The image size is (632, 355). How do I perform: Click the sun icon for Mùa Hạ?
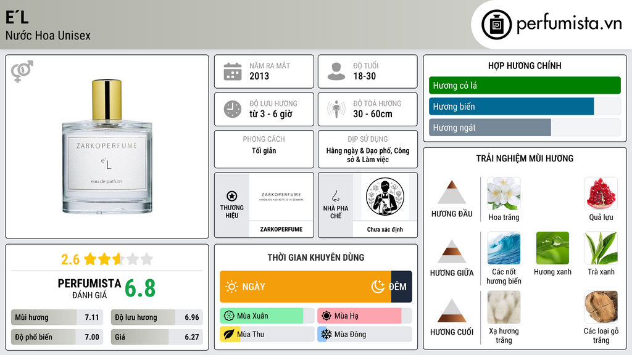tap(326, 316)
